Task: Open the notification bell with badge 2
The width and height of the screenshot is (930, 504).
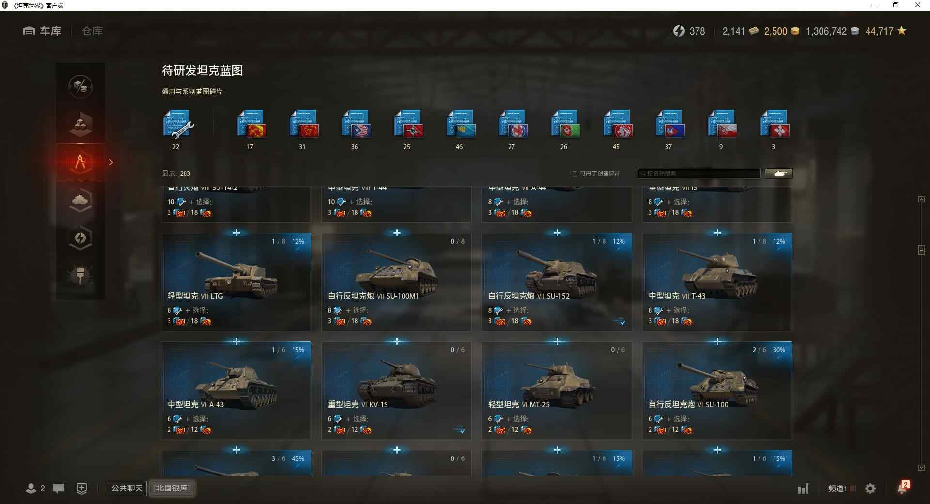Action: click(x=903, y=488)
